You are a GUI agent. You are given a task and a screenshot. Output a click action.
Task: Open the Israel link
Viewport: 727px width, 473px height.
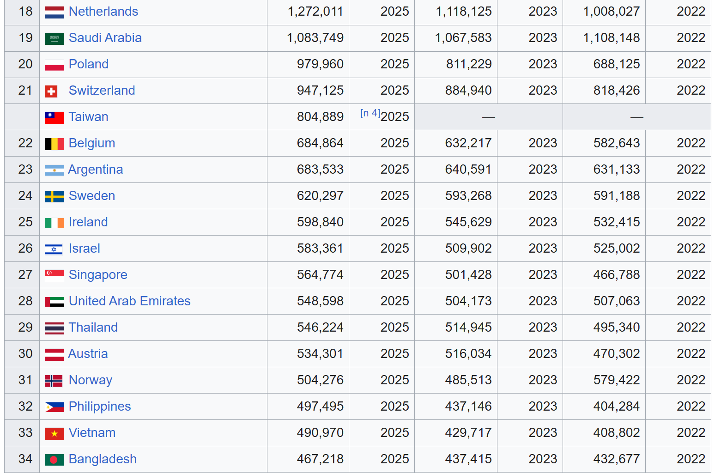(85, 249)
